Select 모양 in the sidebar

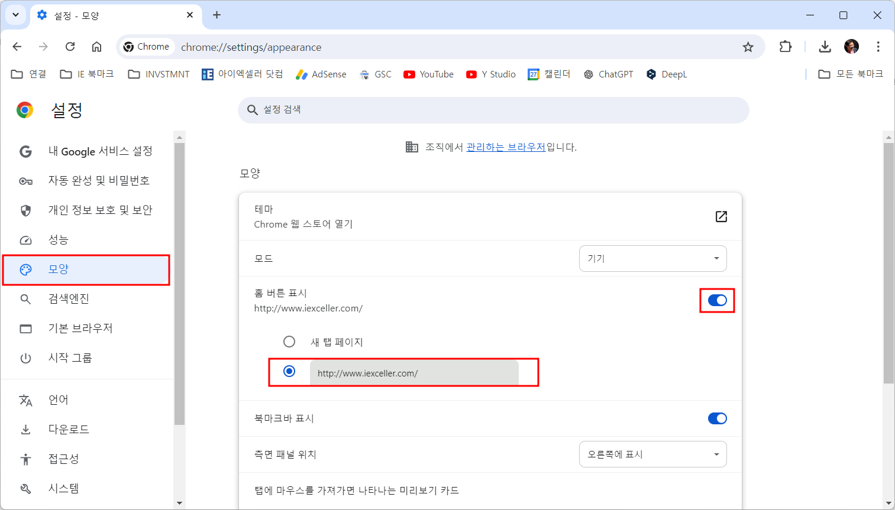point(86,269)
